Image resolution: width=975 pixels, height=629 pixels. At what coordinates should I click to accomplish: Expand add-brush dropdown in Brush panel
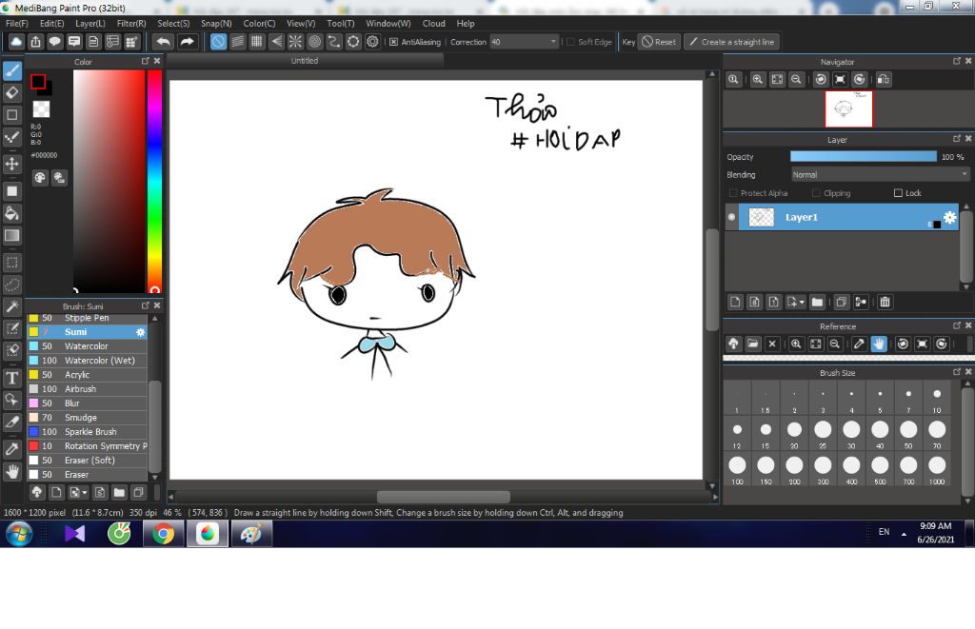(85, 493)
